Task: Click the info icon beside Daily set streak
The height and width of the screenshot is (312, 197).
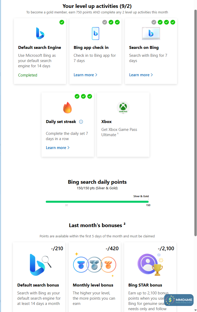Action: (x=81, y=122)
